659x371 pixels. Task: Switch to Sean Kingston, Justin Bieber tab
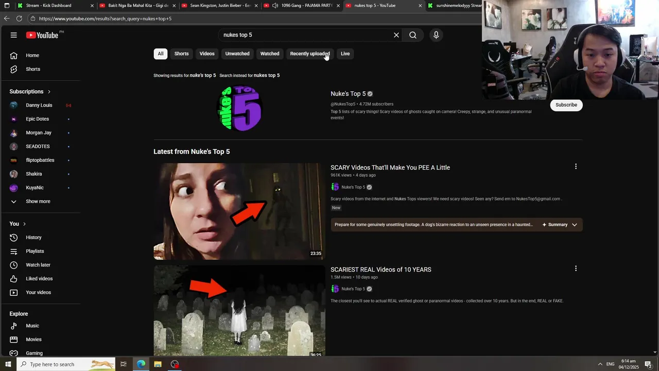[219, 6]
